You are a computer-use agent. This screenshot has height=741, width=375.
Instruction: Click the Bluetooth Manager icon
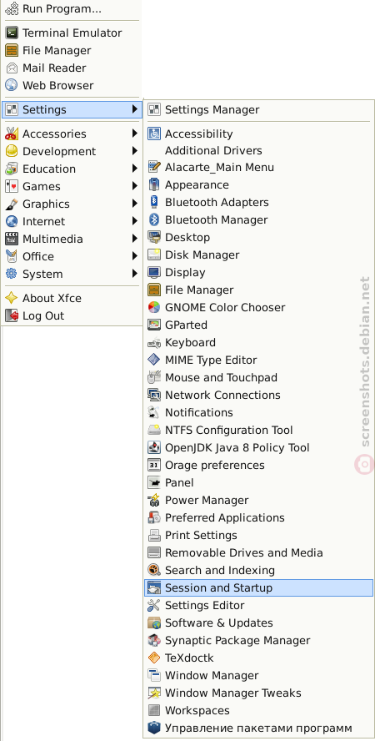[154, 219]
